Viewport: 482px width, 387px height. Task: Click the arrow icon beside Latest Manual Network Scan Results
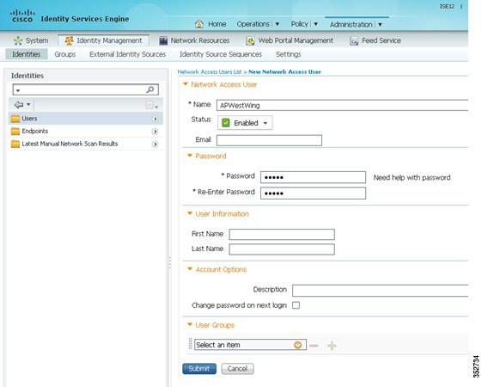(155, 144)
